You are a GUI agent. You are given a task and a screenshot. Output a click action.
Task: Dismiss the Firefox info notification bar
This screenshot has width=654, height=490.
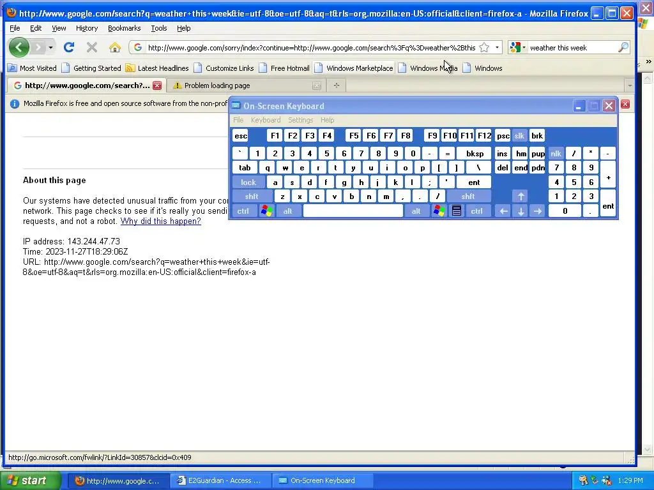click(625, 104)
